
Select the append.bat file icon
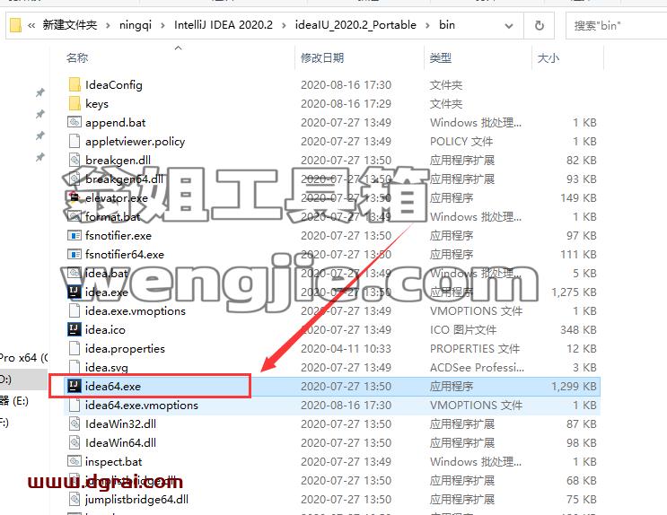[75, 123]
